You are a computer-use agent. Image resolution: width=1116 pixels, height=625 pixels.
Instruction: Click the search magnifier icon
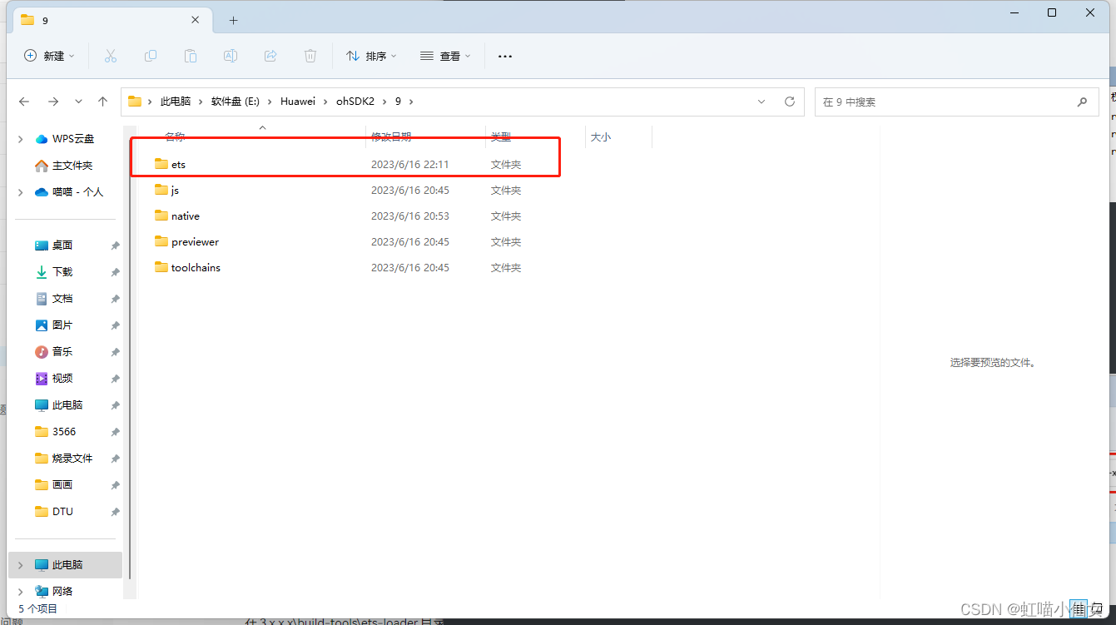point(1082,102)
